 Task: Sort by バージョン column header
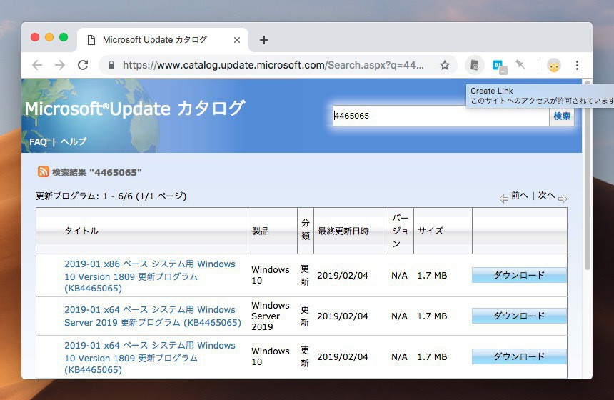coord(401,231)
